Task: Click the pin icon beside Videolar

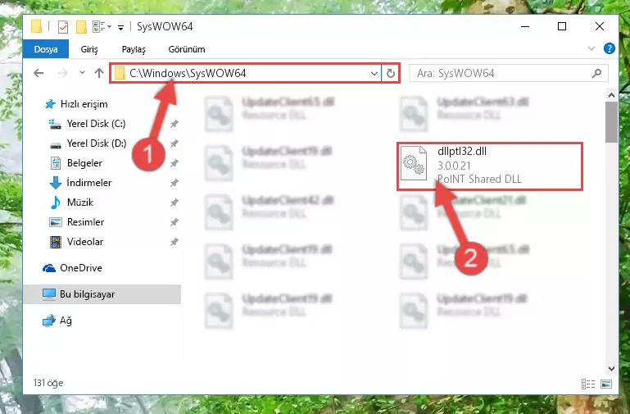Action: coord(174,242)
